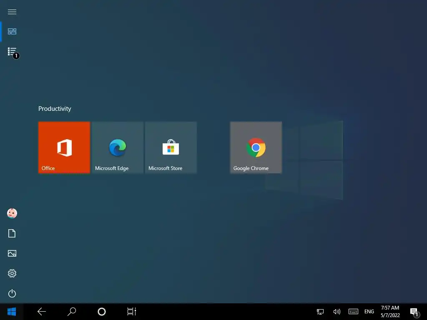The image size is (427, 320).
Task: Activate the Cortana circle
Action: (102, 312)
